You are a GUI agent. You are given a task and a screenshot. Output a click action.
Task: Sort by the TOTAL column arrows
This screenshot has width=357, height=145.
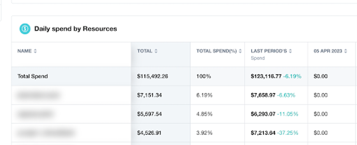156,51
